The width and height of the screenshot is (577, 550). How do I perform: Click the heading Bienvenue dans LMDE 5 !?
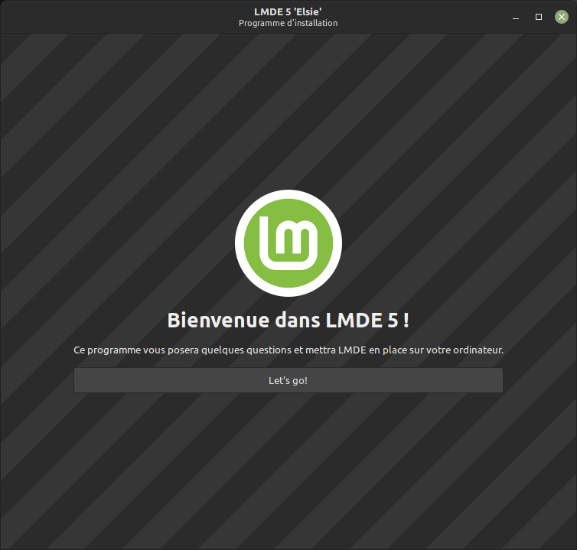pos(288,320)
